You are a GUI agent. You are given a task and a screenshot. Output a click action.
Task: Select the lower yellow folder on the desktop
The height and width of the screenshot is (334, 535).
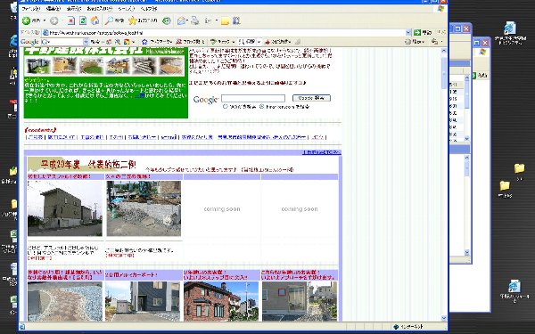[x=505, y=185]
